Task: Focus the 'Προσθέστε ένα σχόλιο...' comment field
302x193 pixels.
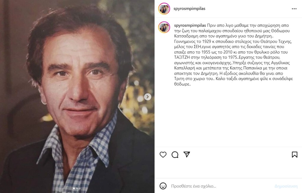Action: pos(221,186)
